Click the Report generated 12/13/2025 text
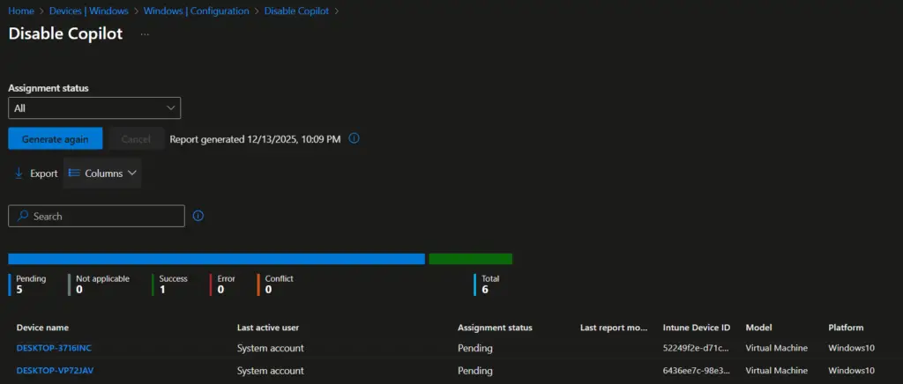Viewport: 903px width, 384px height. [x=255, y=139]
